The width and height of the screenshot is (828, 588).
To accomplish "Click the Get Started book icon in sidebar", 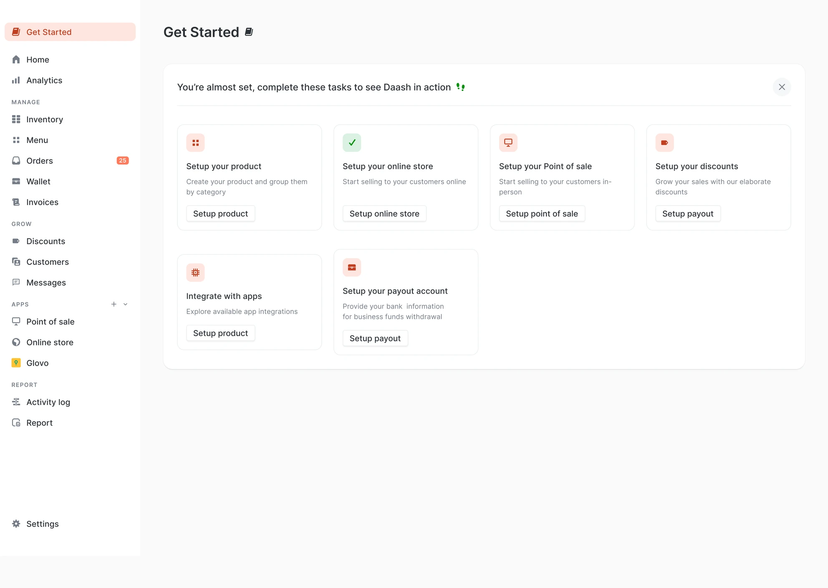I will point(16,32).
